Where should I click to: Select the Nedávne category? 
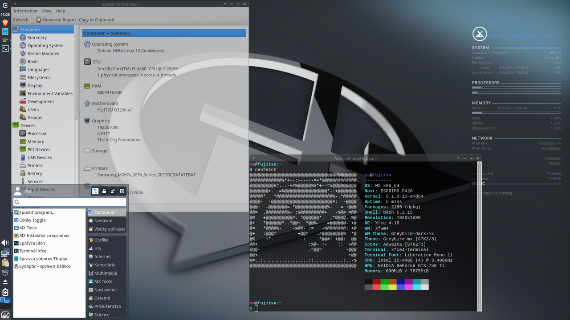tap(107, 221)
